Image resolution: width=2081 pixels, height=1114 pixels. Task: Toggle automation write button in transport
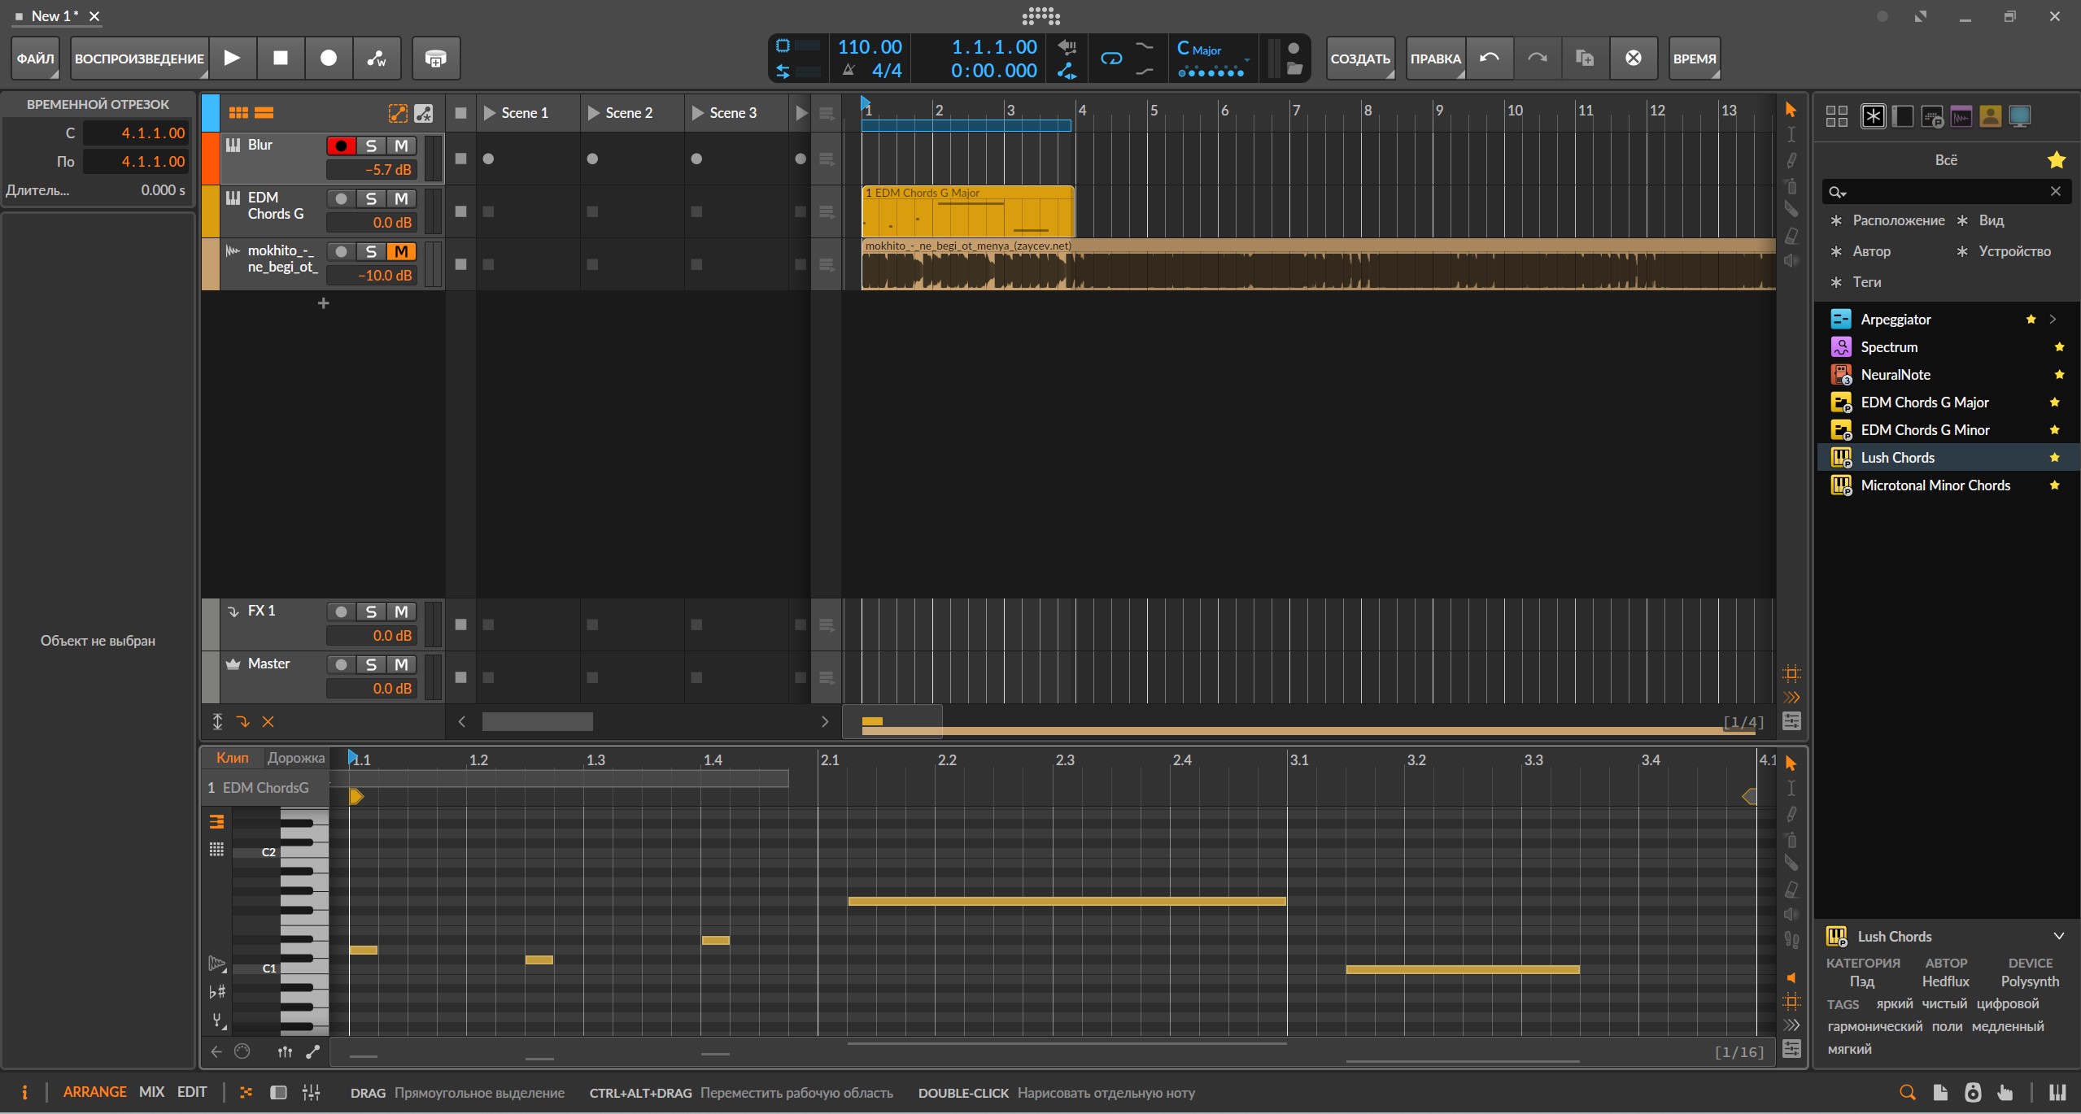(377, 58)
